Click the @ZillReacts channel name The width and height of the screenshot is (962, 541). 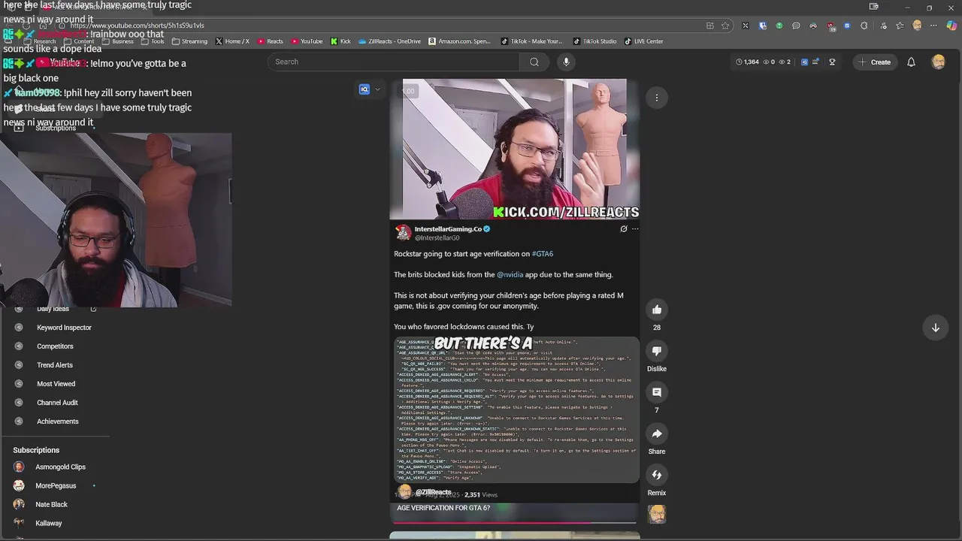[x=434, y=492]
